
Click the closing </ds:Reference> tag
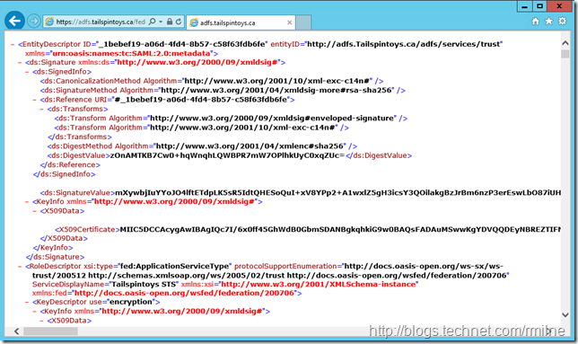tap(70, 164)
